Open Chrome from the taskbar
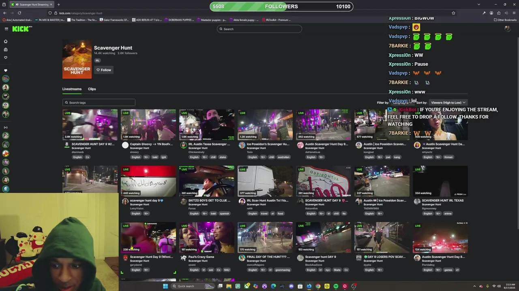Screen dimensions: 519x291 coord(318,286)
